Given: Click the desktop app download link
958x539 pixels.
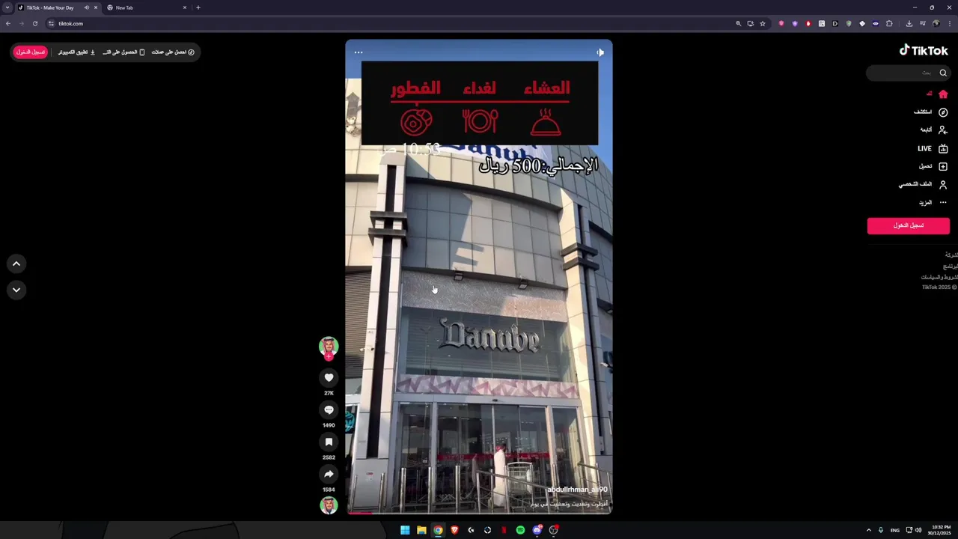Looking at the screenshot, I should [77, 52].
